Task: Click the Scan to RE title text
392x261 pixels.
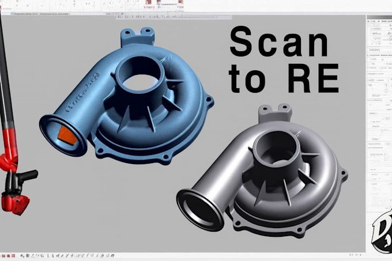Action: tap(284, 59)
